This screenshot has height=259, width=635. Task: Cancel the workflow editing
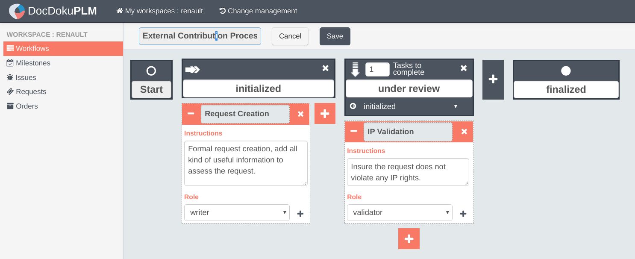(290, 36)
